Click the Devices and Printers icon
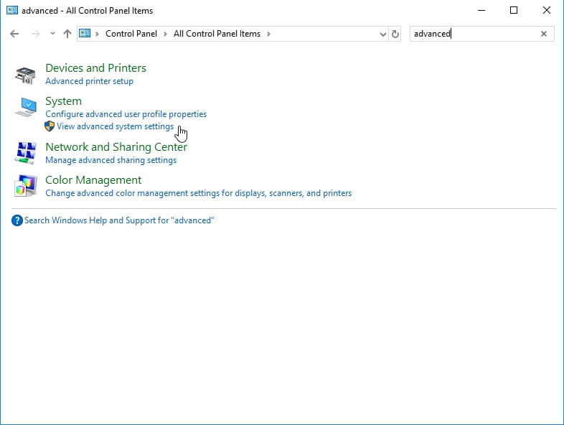 [x=25, y=75]
